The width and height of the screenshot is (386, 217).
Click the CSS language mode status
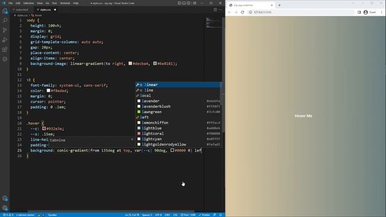pyautogui.click(x=176, y=215)
